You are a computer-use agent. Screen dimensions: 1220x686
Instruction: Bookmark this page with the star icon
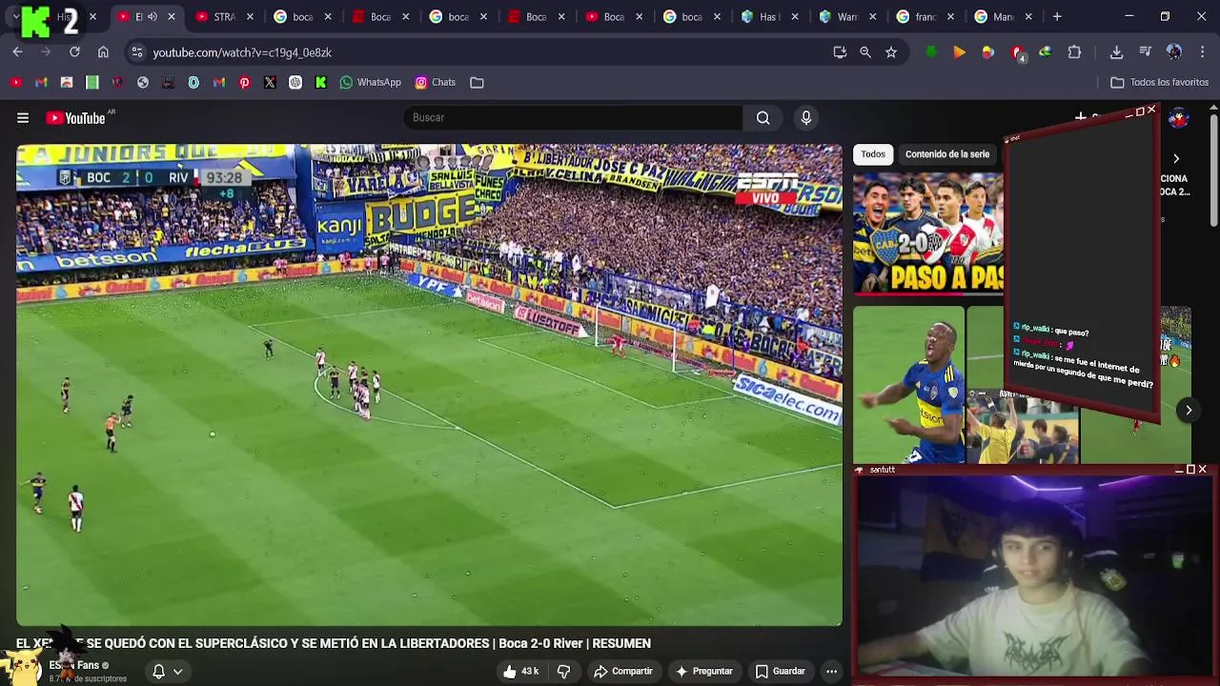pos(891,52)
